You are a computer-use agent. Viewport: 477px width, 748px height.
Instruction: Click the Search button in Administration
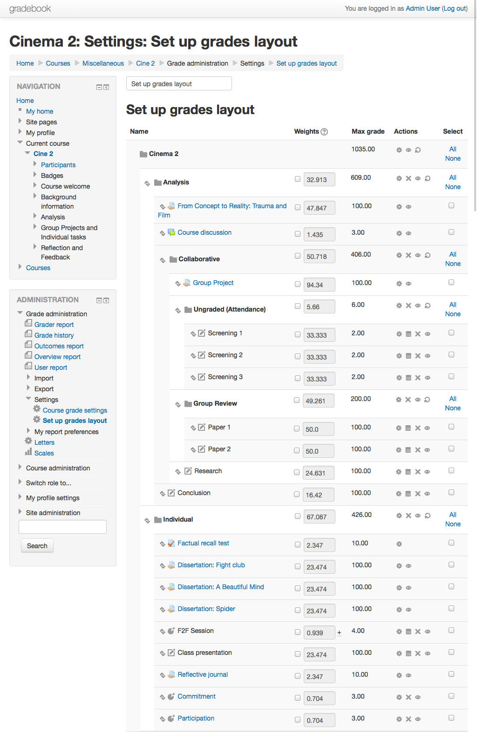37,546
